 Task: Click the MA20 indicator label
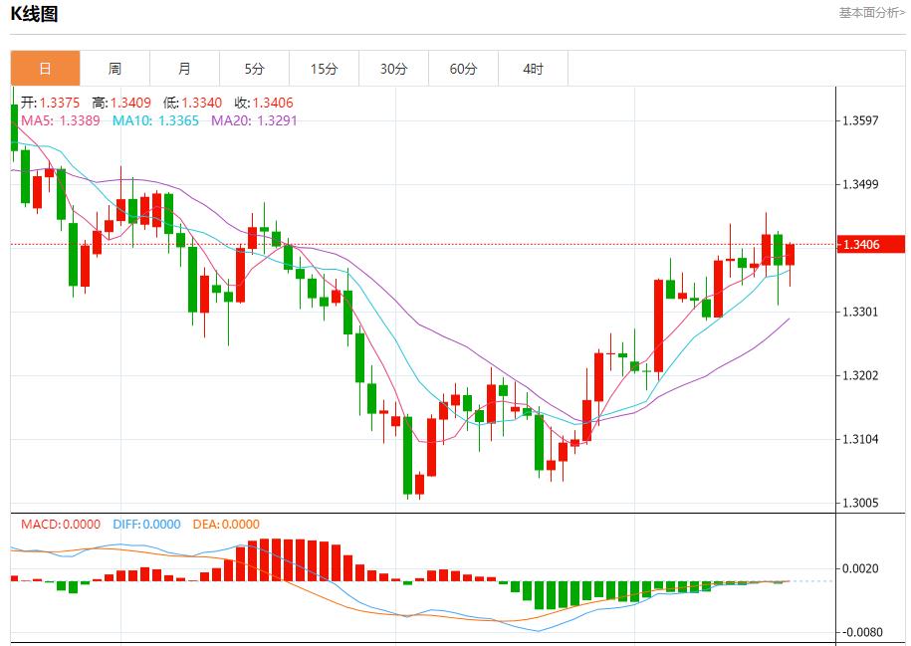254,120
